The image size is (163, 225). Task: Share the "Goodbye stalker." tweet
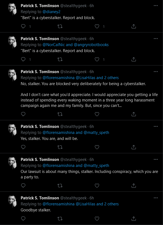pos(134,218)
